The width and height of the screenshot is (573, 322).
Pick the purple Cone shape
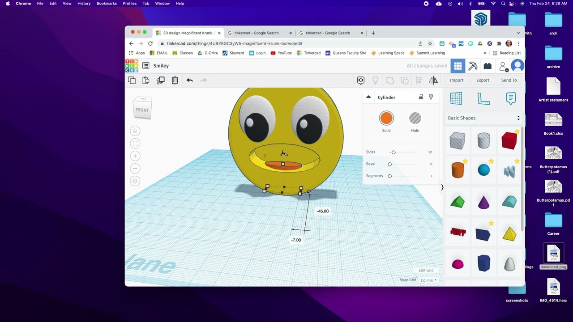pos(484,202)
